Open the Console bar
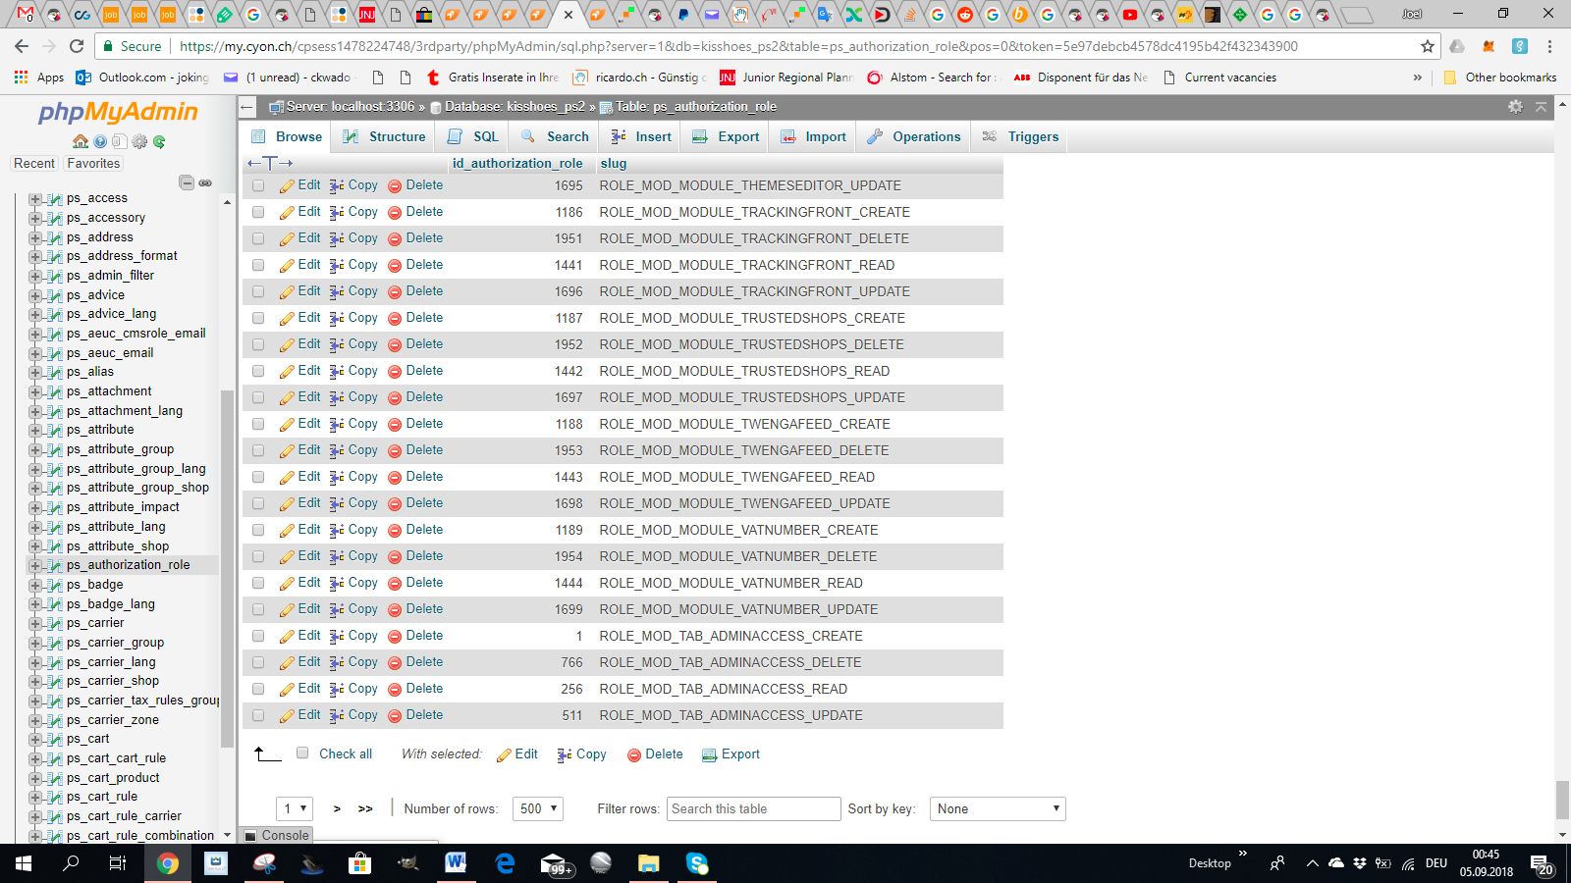Viewport: 1571px width, 883px height. [x=277, y=836]
